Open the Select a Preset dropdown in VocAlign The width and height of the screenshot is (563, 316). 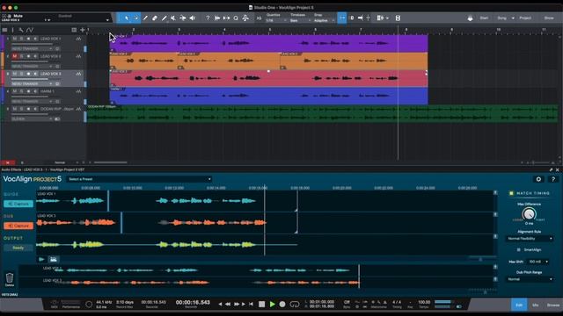[x=139, y=179]
